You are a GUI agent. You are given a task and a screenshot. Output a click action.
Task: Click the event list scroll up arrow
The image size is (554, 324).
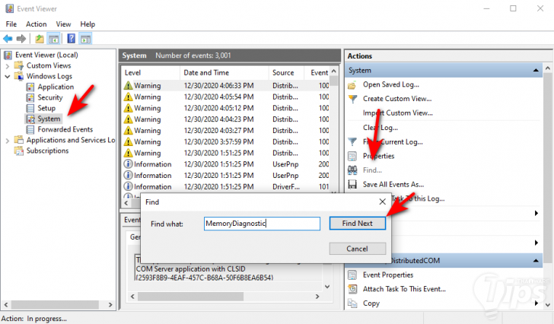[334, 71]
